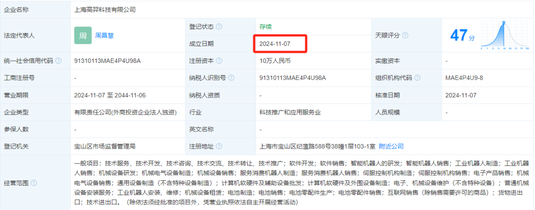Click the 工商注册号 label
535x210 pixels.
(x=19, y=78)
